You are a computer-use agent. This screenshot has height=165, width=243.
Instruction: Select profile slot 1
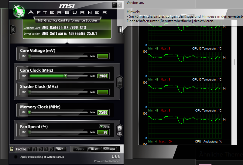click(x=29, y=149)
